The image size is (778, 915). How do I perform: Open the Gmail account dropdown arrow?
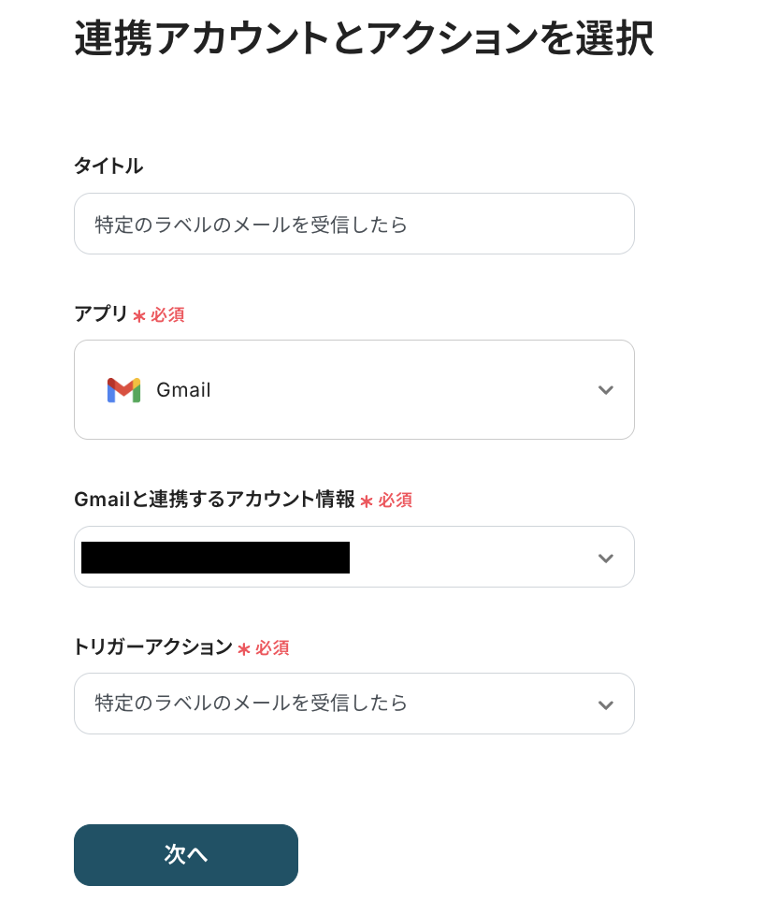605,558
